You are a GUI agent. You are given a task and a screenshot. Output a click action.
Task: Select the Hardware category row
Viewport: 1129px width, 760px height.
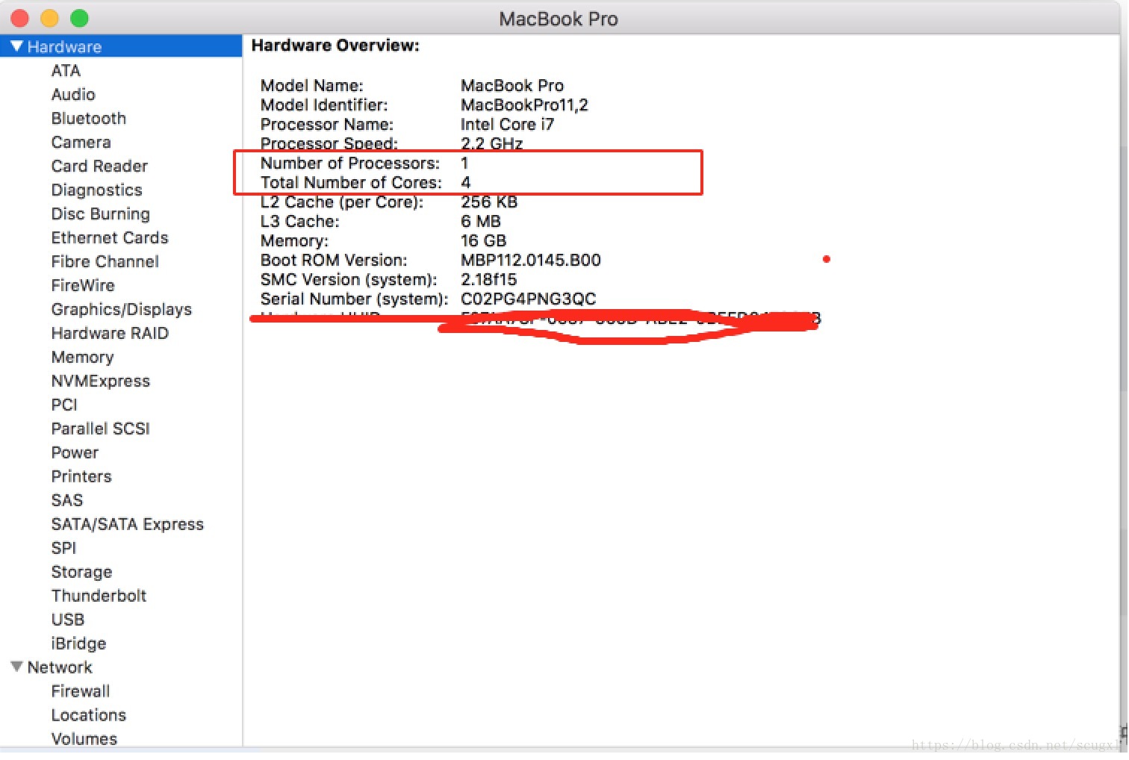point(121,46)
